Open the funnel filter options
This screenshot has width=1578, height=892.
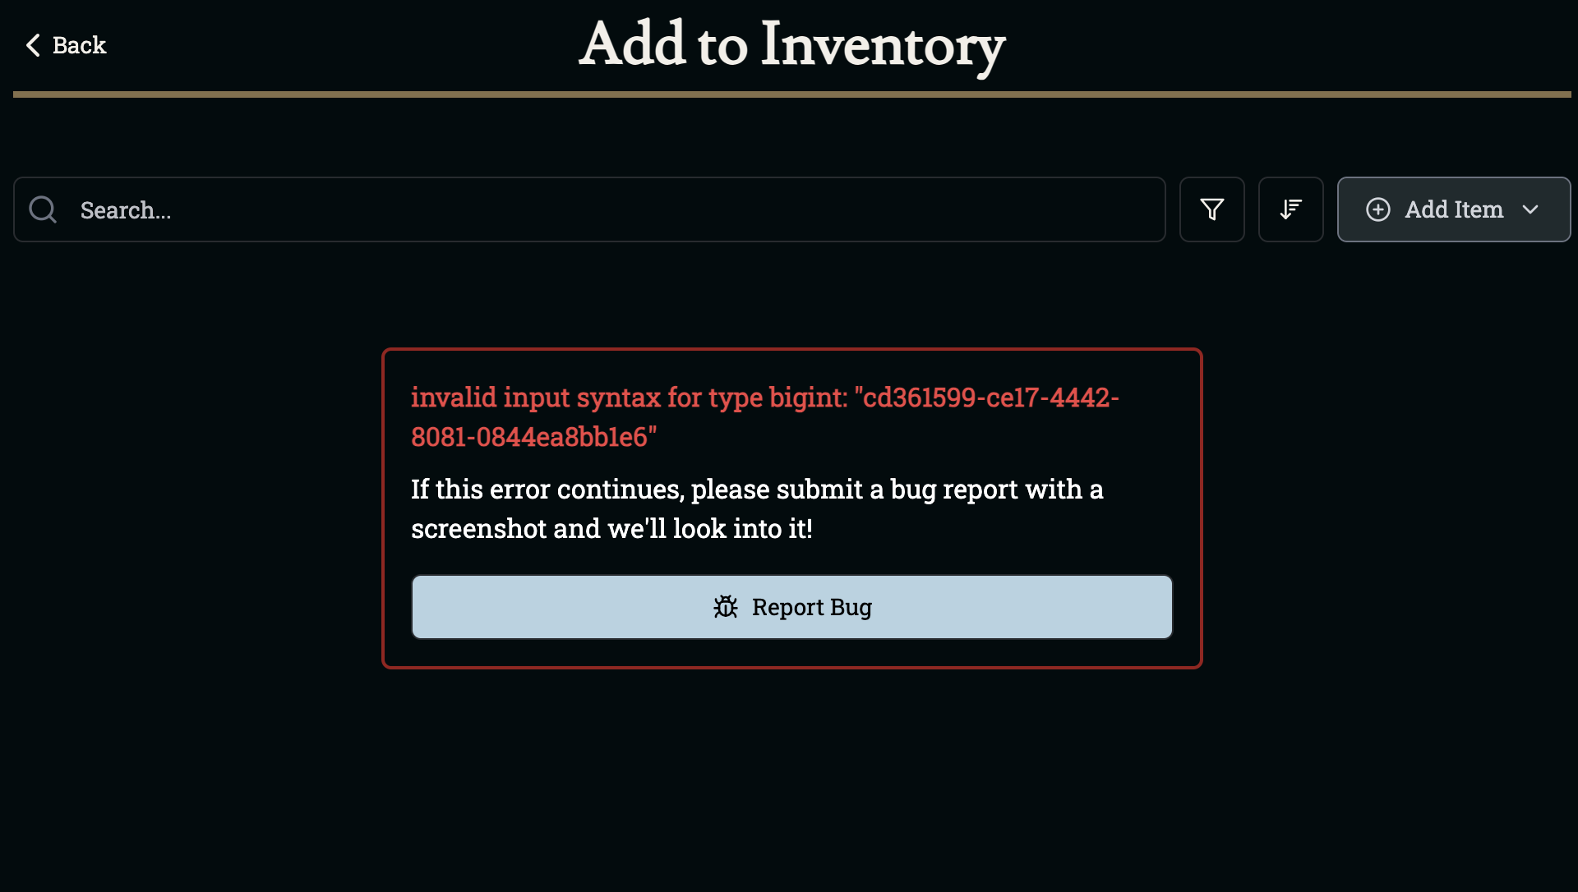[x=1211, y=209]
